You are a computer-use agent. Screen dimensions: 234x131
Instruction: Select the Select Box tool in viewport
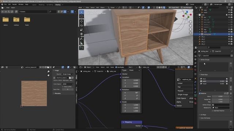[x=81, y=12]
